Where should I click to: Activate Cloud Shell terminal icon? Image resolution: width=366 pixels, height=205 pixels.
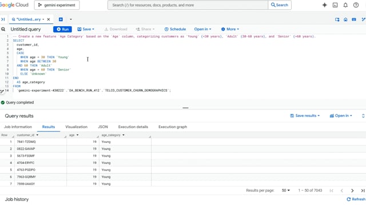[335, 5]
